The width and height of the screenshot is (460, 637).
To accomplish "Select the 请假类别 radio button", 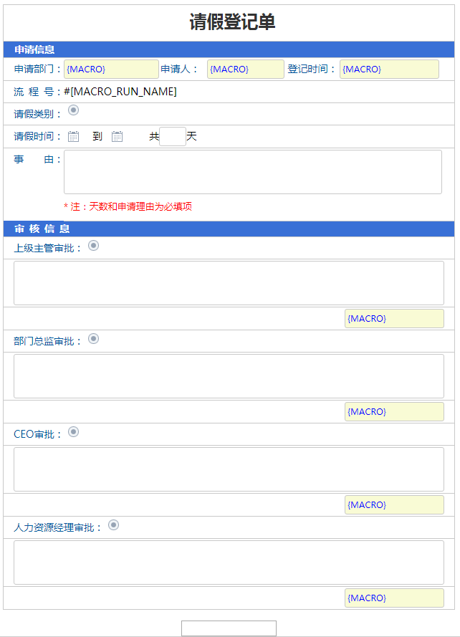I will tap(73, 110).
